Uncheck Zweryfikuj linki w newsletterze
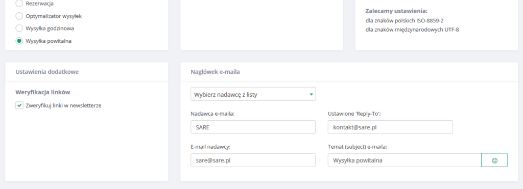This screenshot has width=523, height=189. [19, 105]
